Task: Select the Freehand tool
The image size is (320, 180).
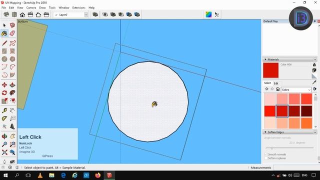Action: [12, 43]
